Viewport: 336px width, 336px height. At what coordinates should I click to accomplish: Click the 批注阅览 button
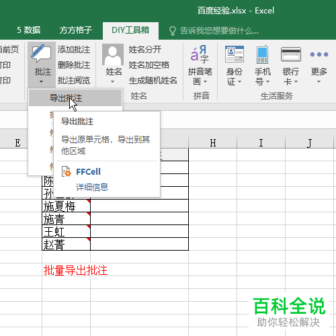pos(74,81)
